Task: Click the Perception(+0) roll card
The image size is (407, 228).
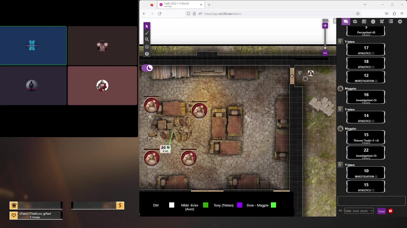Action: click(x=366, y=31)
